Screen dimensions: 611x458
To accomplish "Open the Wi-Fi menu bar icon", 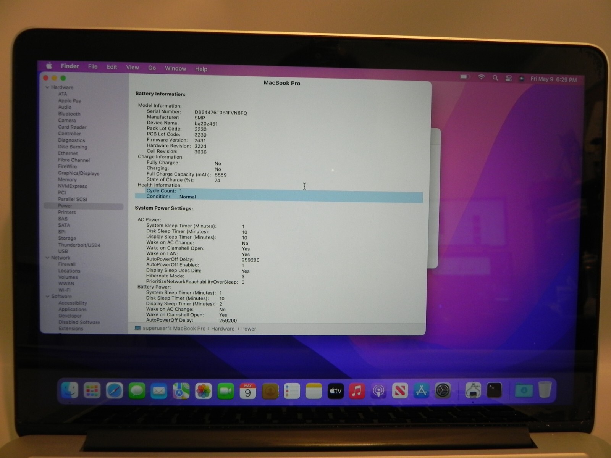I will coord(481,77).
